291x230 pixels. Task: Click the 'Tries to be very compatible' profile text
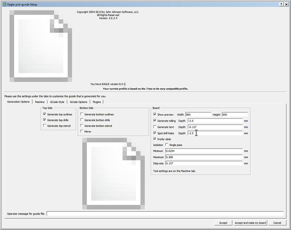tap(162, 89)
